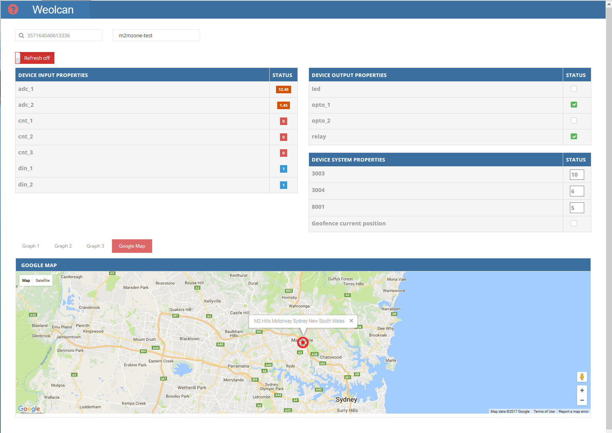Open Terms of Use link
The width and height of the screenshot is (612, 433).
(x=544, y=412)
